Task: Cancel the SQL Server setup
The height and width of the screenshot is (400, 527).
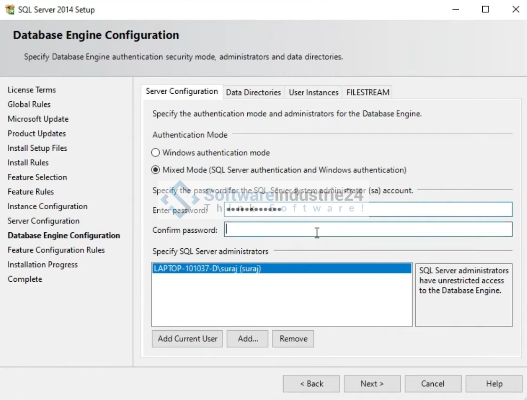Action: (x=432, y=384)
